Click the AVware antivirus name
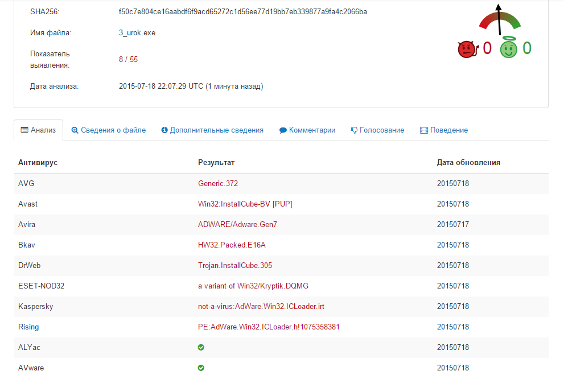564x375 pixels. (x=31, y=368)
